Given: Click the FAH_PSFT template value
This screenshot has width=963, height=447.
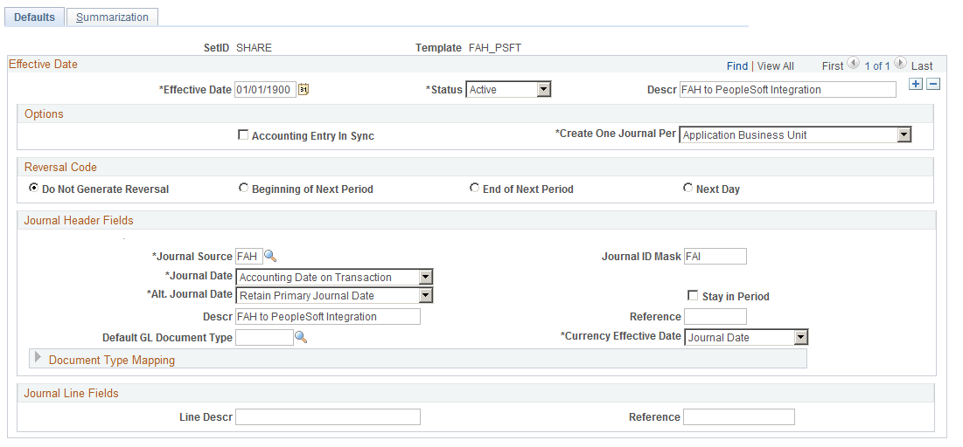Looking at the screenshot, I should click(495, 48).
